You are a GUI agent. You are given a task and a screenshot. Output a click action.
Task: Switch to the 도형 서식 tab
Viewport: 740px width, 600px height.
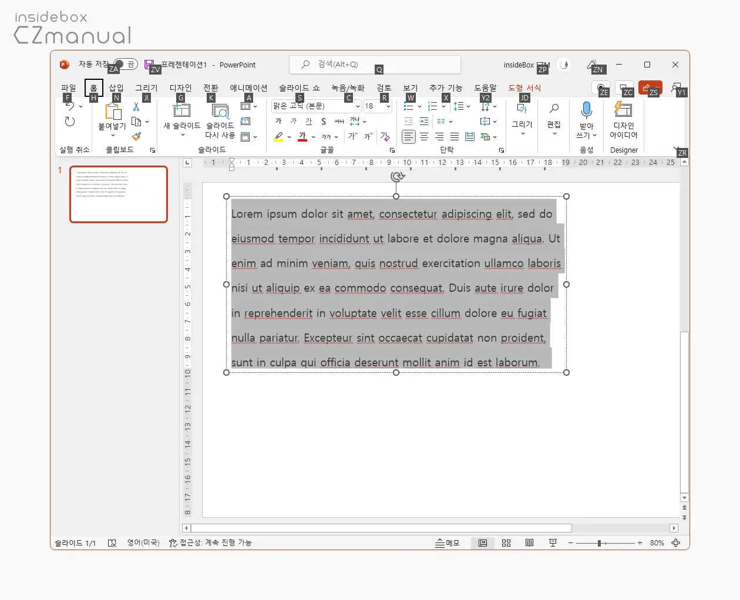(524, 87)
